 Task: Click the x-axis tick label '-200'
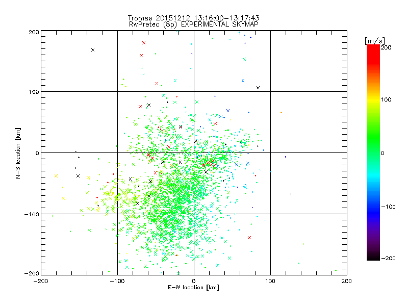tap(41, 281)
